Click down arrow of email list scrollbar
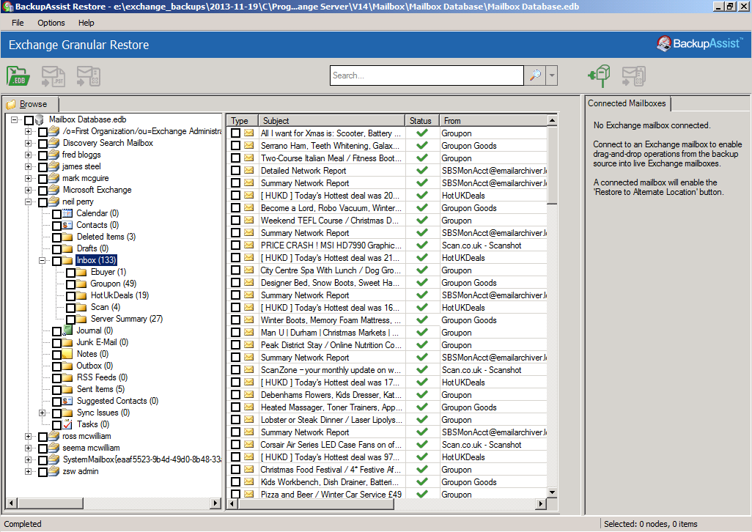752x532 pixels. click(x=552, y=492)
